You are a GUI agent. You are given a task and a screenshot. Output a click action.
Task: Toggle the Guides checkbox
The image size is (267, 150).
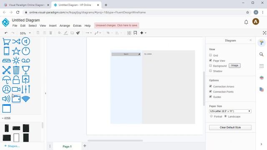click(x=210, y=97)
